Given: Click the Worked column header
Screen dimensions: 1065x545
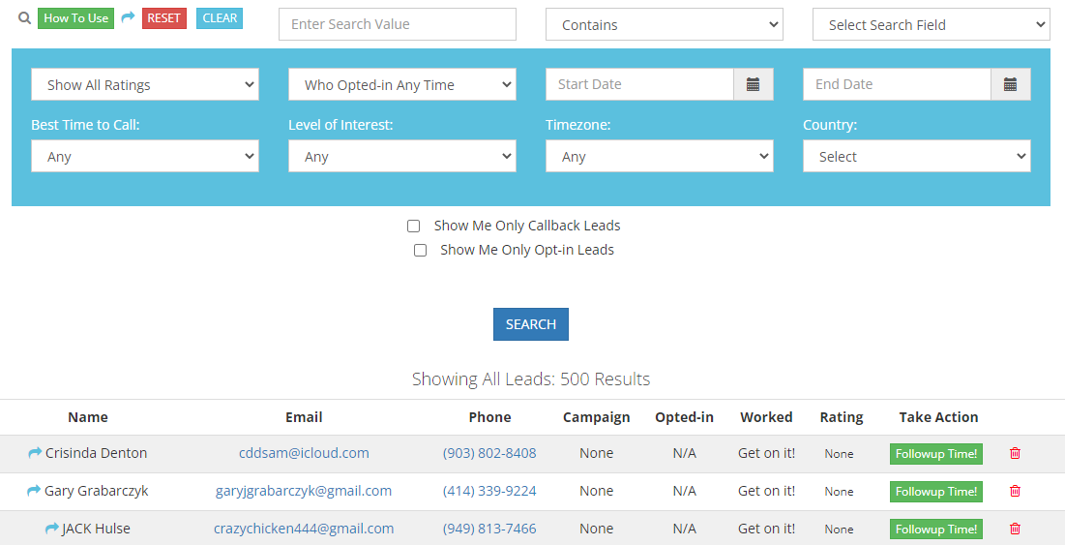Looking at the screenshot, I should pos(766,417).
